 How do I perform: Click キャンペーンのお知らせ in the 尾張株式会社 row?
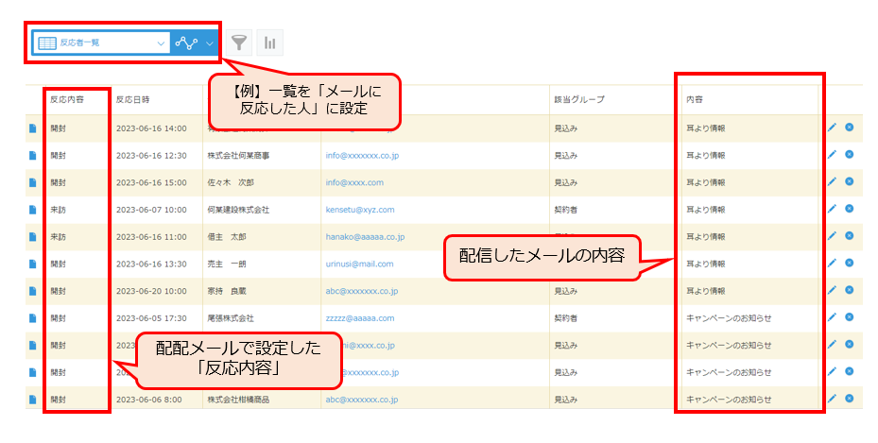tap(729, 318)
